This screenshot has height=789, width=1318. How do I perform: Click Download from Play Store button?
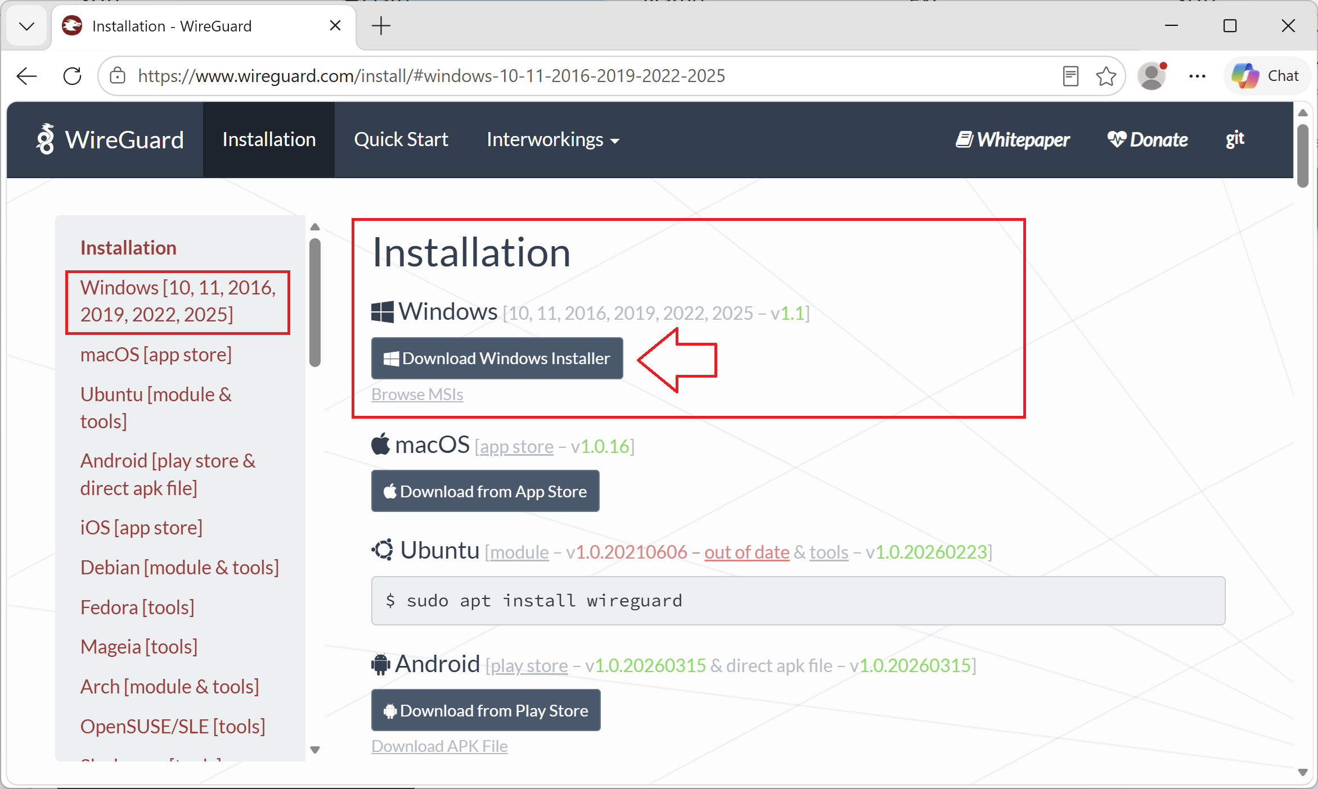point(485,710)
